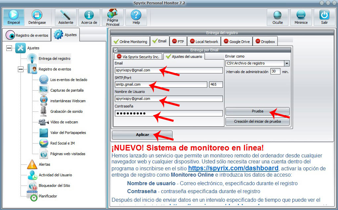This screenshot has height=210, width=338.
Task: Apply settings with Aplicar button
Action: 142,135
